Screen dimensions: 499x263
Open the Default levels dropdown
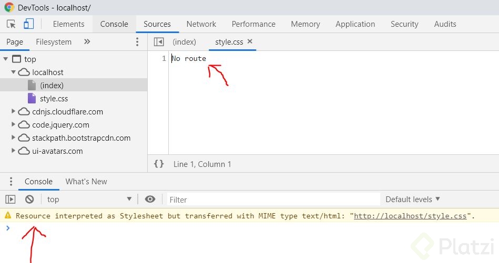413,199
